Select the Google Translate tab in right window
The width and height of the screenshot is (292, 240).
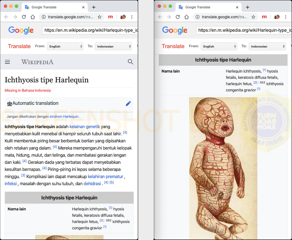click(x=208, y=7)
